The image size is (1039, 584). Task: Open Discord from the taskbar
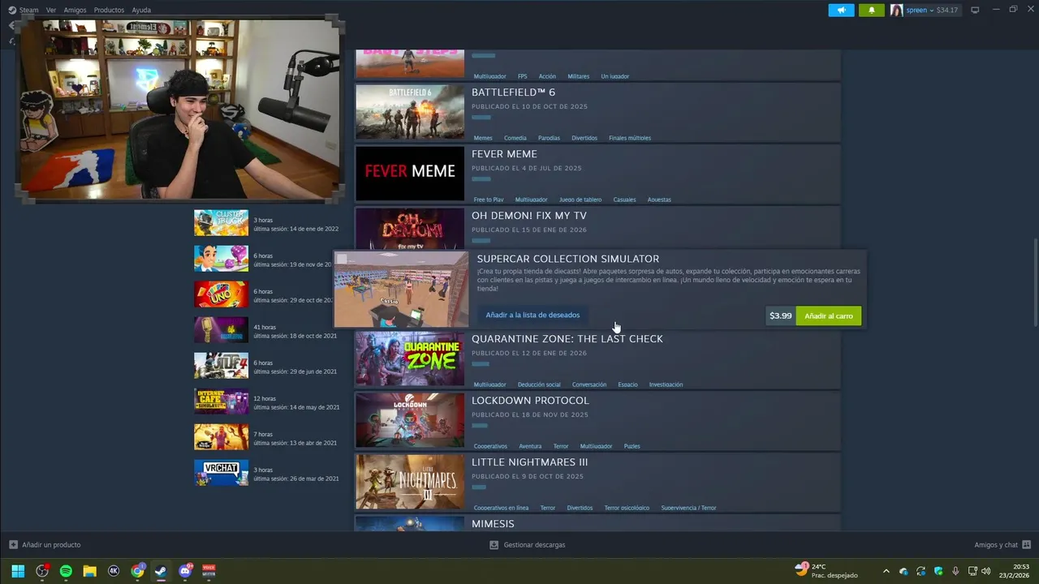[x=185, y=571]
